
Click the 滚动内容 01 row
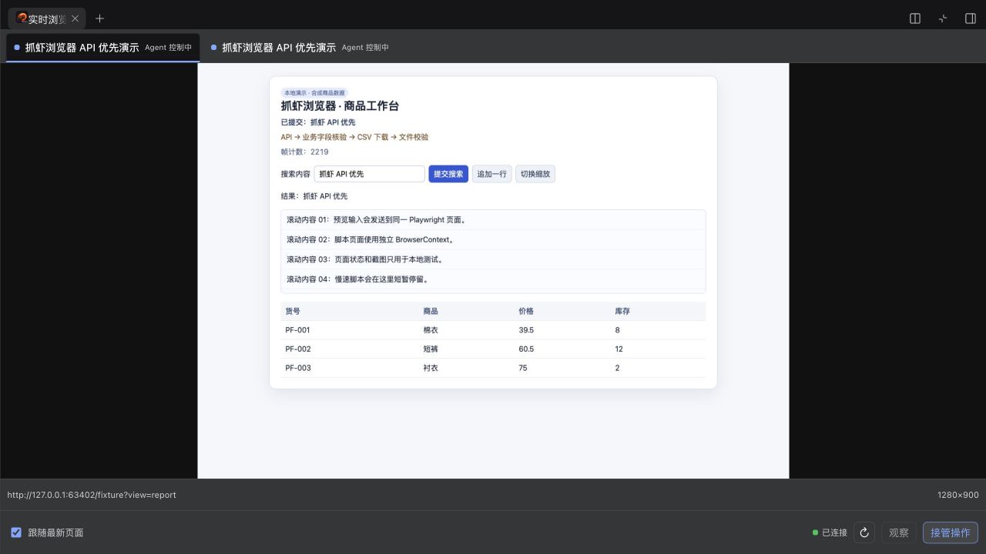coord(493,220)
